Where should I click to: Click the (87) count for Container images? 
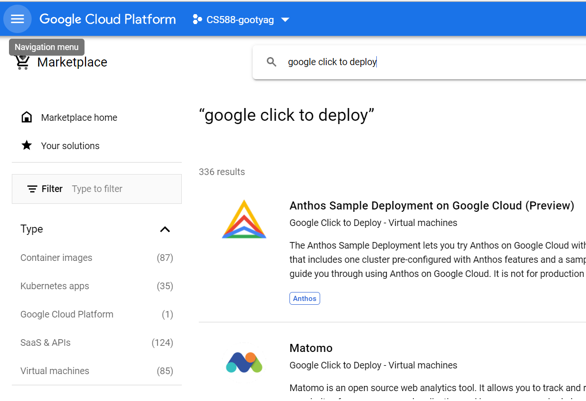pos(165,258)
